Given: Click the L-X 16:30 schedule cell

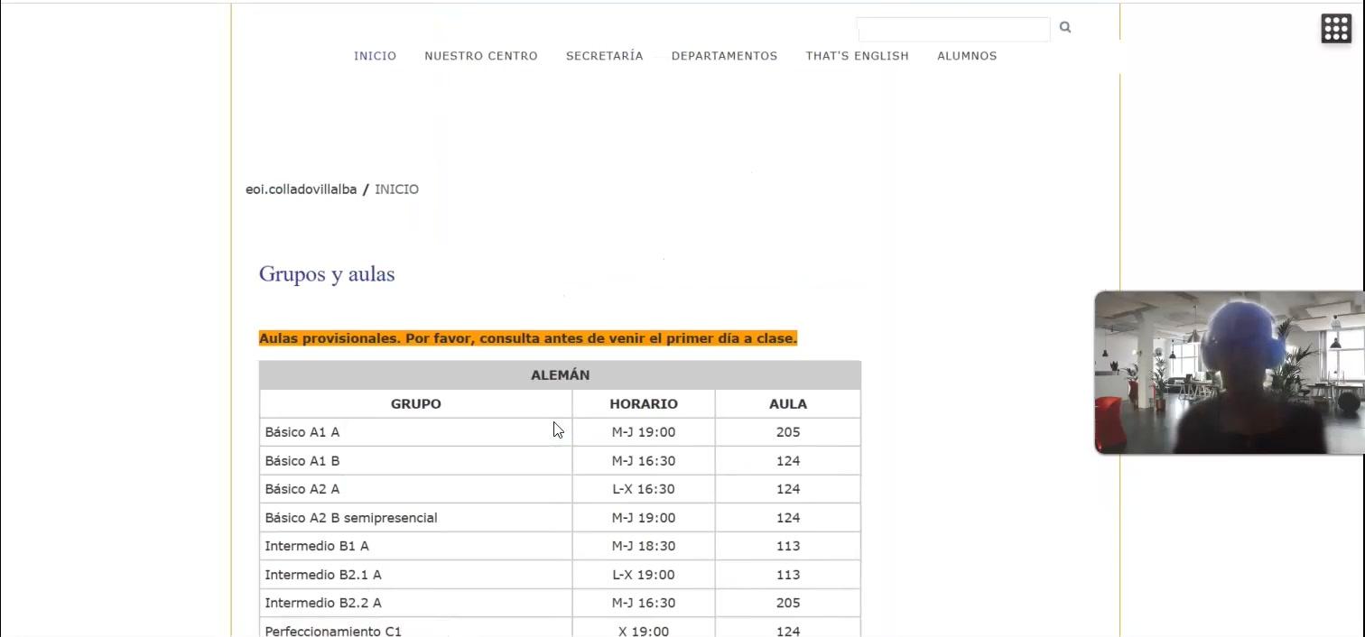Looking at the screenshot, I should [644, 489].
